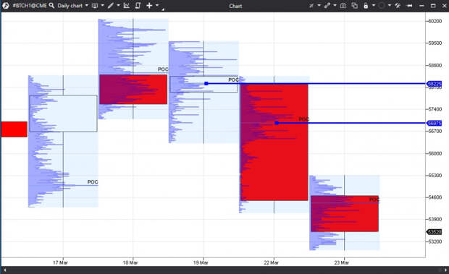Click the 56000 price axis label
Viewport: 449px width, 274px height.
(x=435, y=153)
